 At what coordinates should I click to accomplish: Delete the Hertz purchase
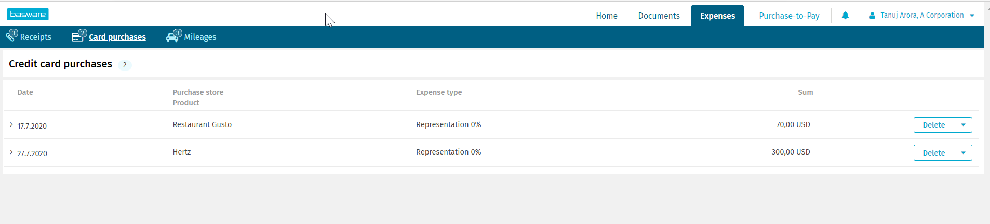pyautogui.click(x=933, y=153)
